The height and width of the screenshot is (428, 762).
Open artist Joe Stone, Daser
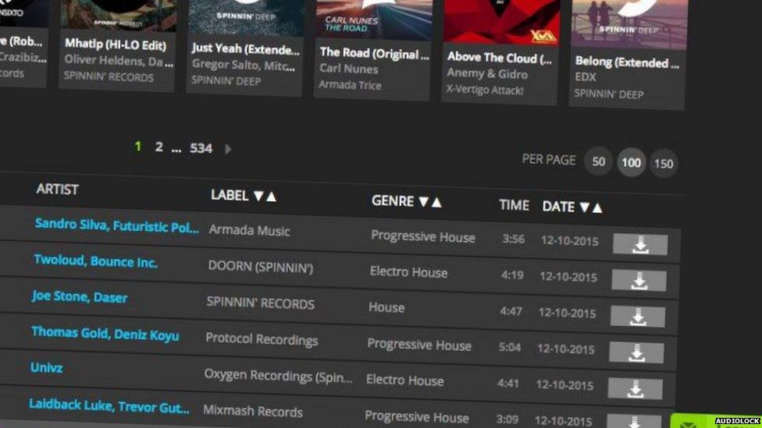(80, 296)
